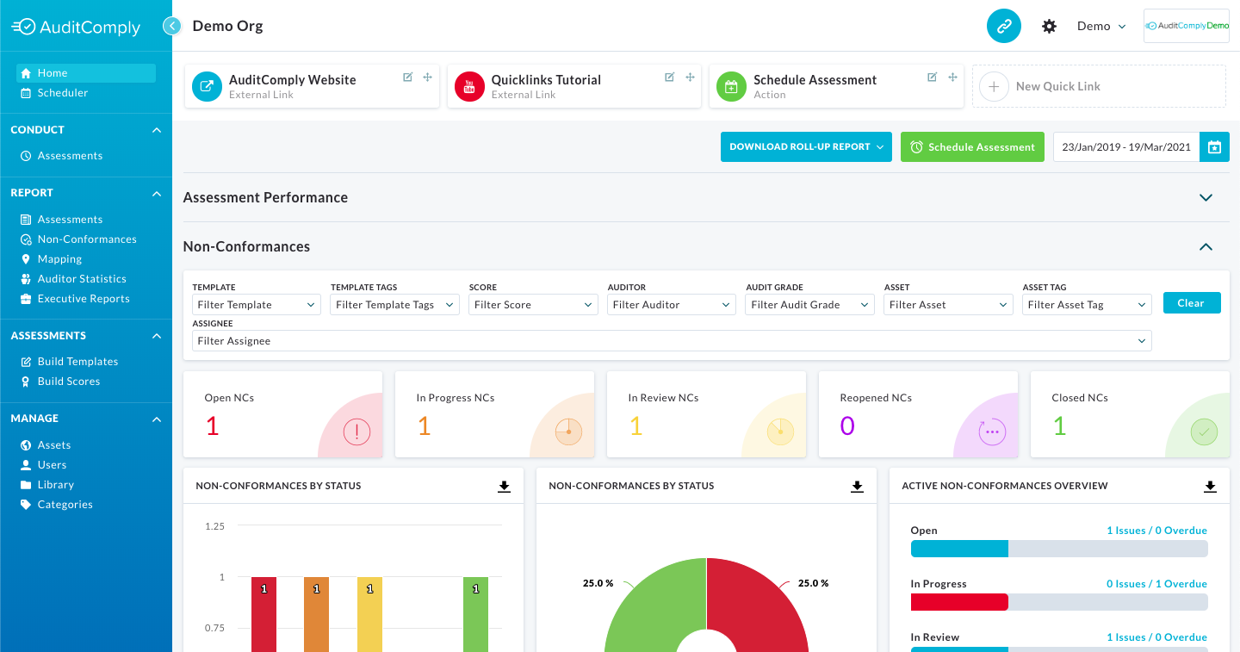Open settings via the gear icon
Image resolution: width=1240 pixels, height=652 pixels.
(x=1049, y=27)
